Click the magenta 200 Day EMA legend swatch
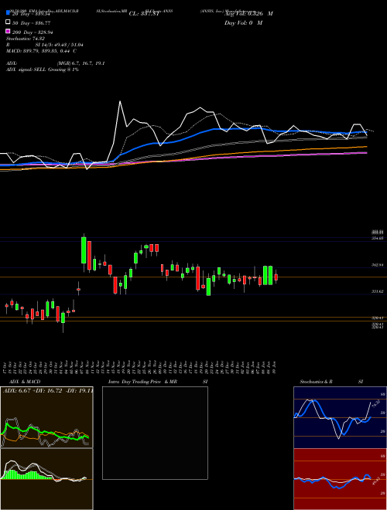 (x=9, y=32)
